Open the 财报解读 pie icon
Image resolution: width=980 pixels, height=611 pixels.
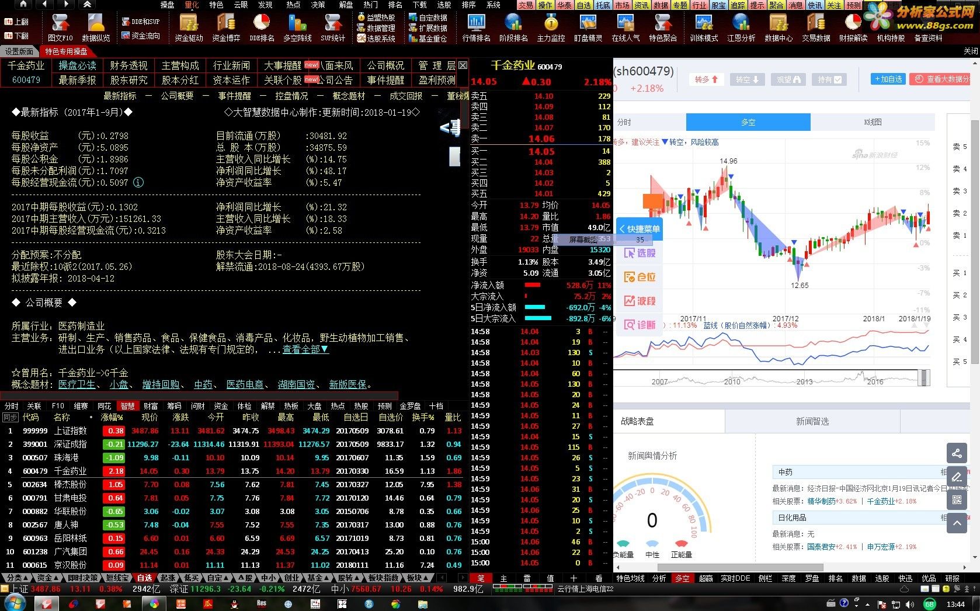[853, 27]
